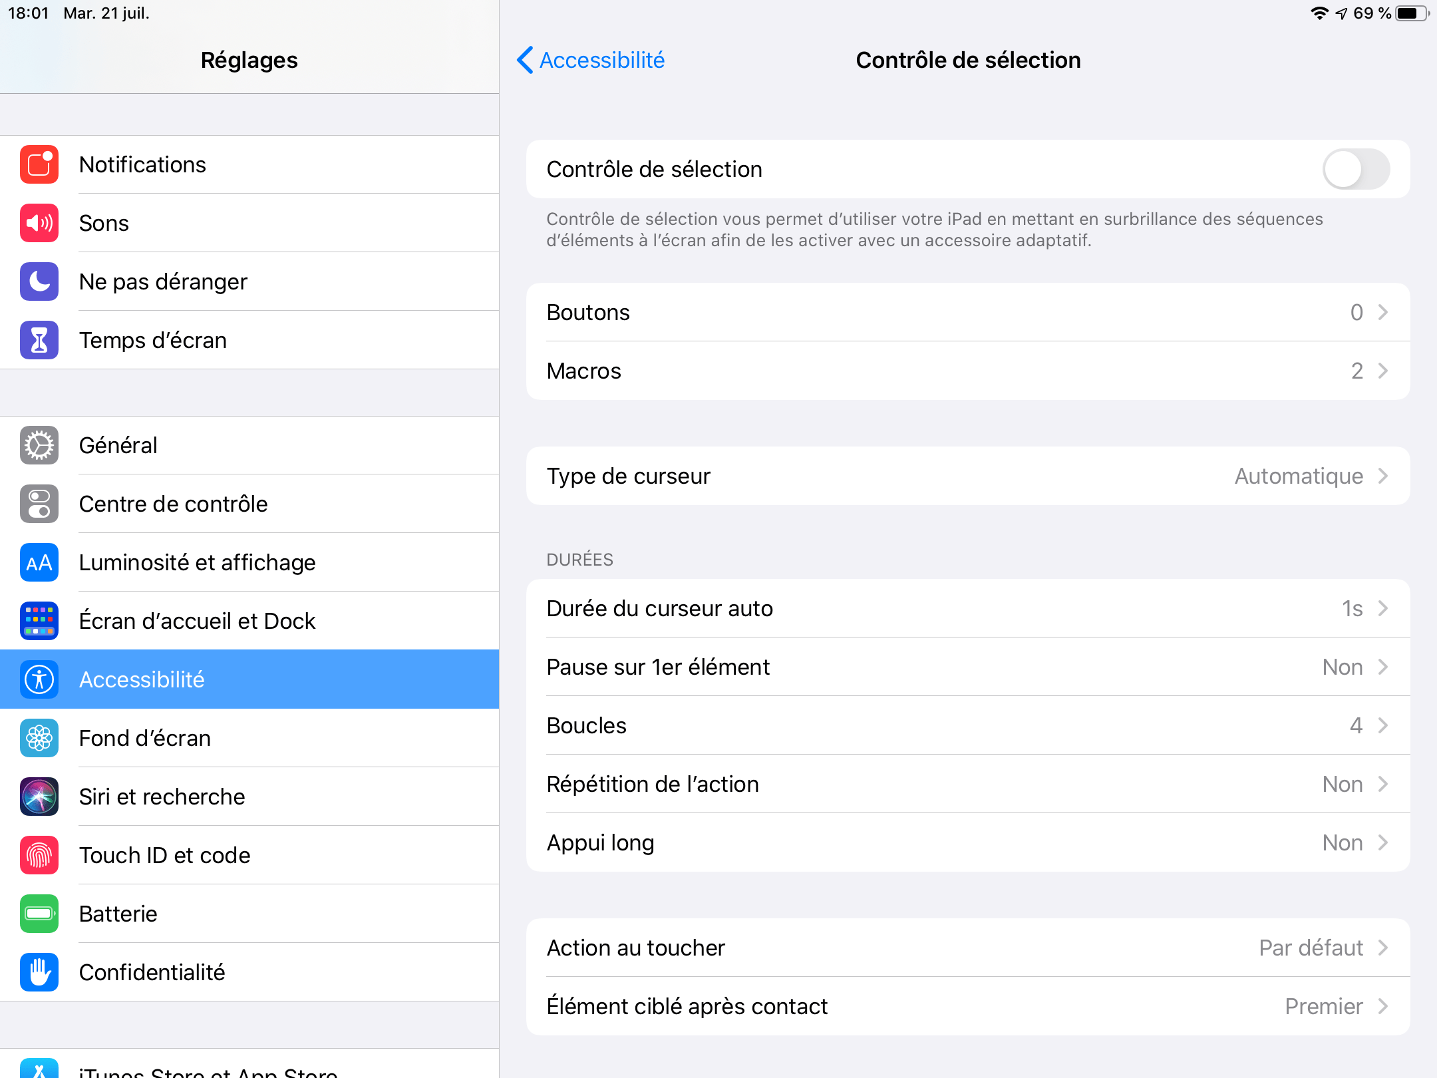Tap the Siri et recherche icon
The width and height of the screenshot is (1437, 1078).
click(x=39, y=797)
